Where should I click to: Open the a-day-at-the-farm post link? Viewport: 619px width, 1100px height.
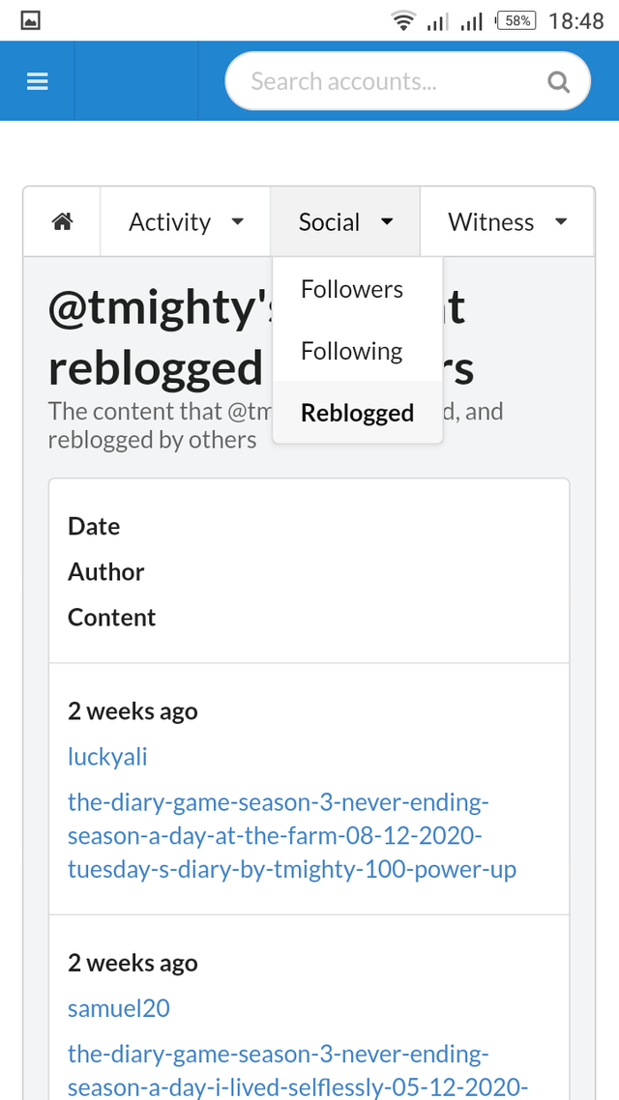pos(291,835)
